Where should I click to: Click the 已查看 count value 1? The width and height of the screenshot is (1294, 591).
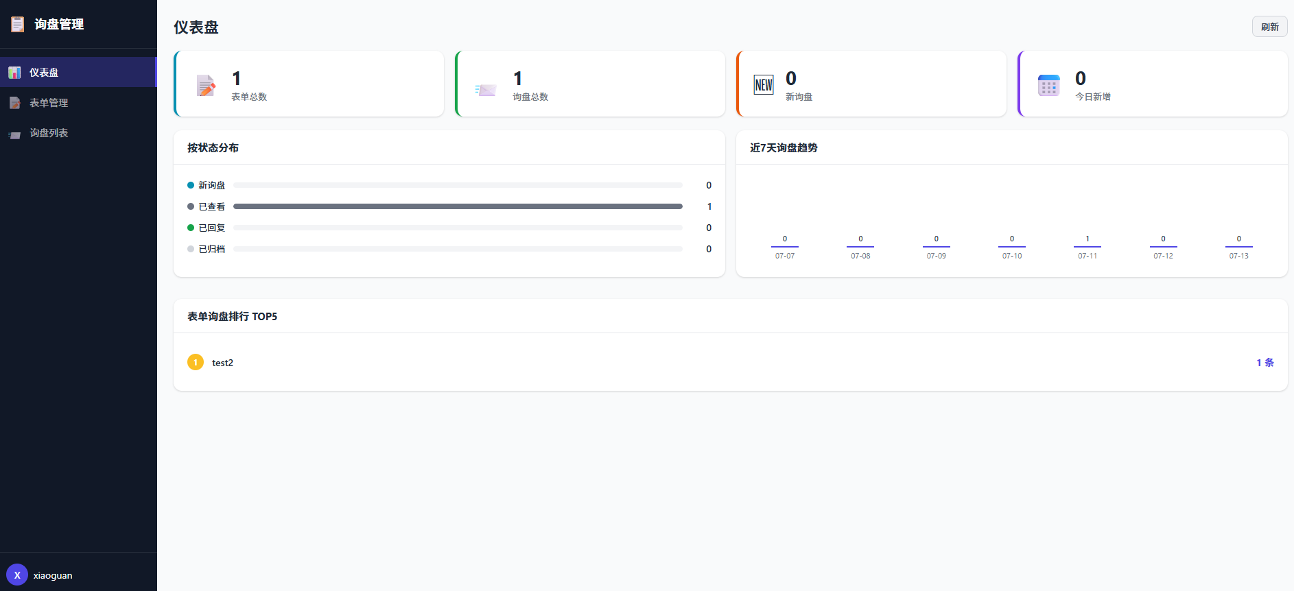(709, 206)
